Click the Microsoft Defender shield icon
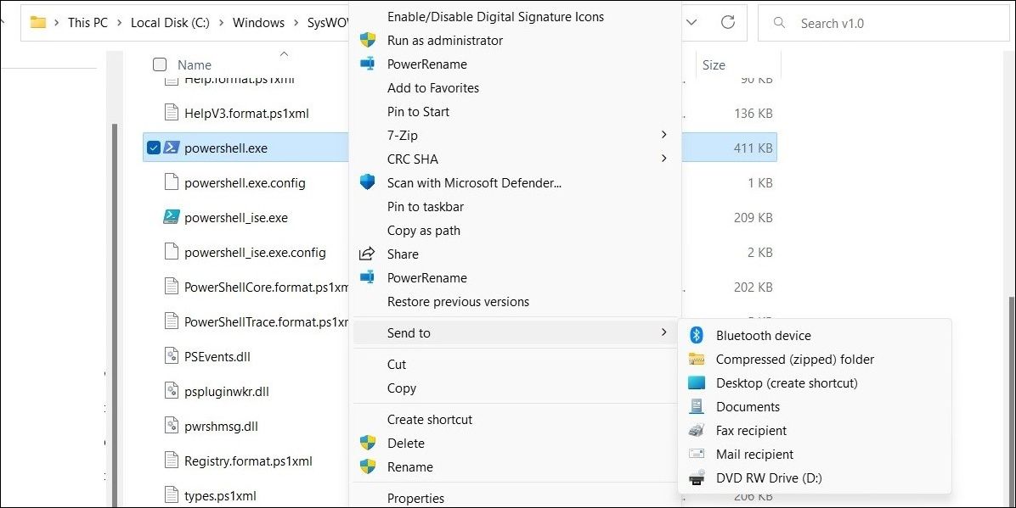 pos(368,182)
